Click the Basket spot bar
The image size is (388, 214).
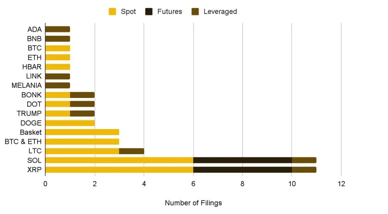[82, 132]
